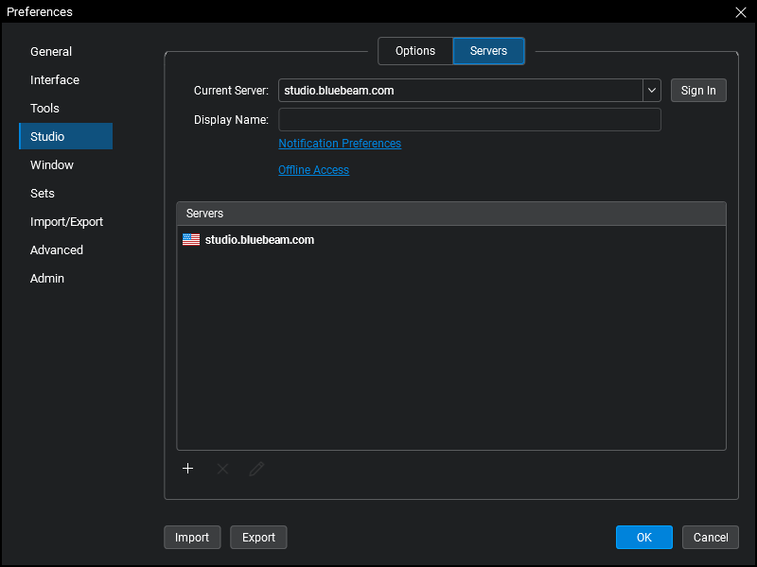This screenshot has width=757, height=567.
Task: Click the pencil edit server icon
Action: click(256, 469)
